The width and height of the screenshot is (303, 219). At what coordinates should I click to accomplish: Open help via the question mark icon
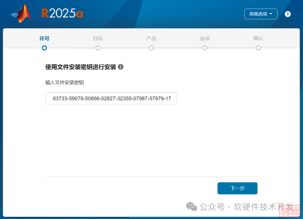(288, 14)
